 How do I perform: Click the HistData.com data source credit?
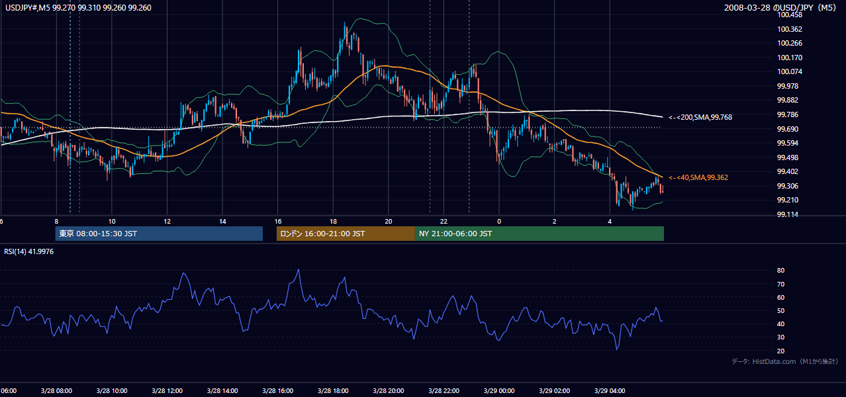point(784,361)
